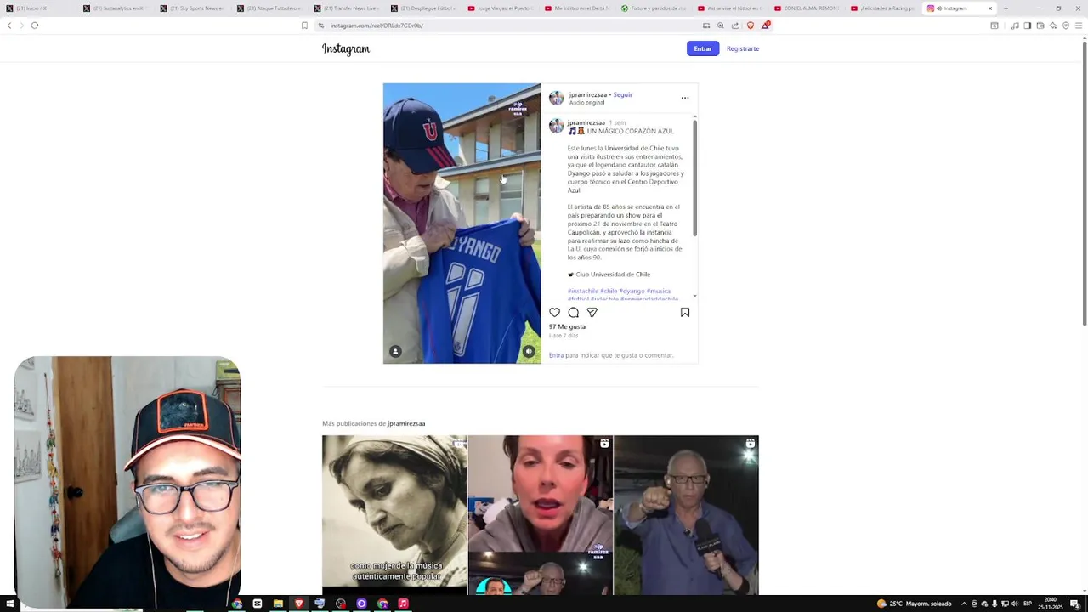Open Chrome from the taskbar
This screenshot has height=612, width=1088.
pyautogui.click(x=237, y=603)
